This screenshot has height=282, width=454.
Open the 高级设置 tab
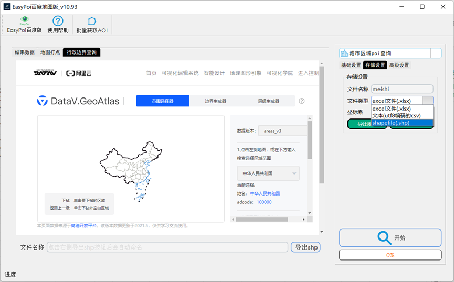pos(399,65)
